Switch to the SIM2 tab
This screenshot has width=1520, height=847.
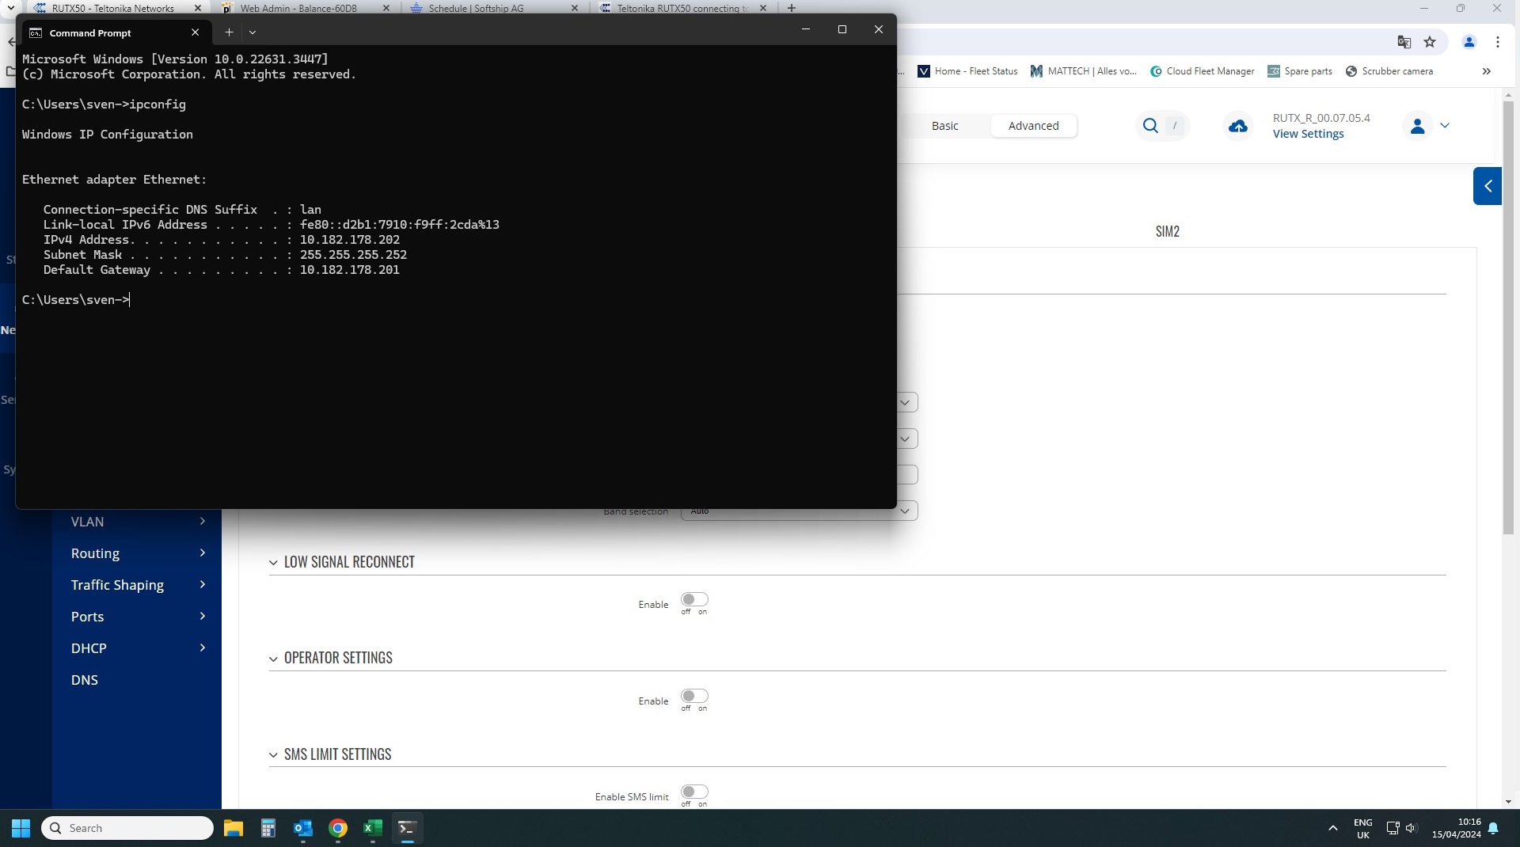(1167, 232)
